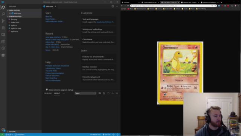Reload the browser page
The image size is (241, 136).
128,6
